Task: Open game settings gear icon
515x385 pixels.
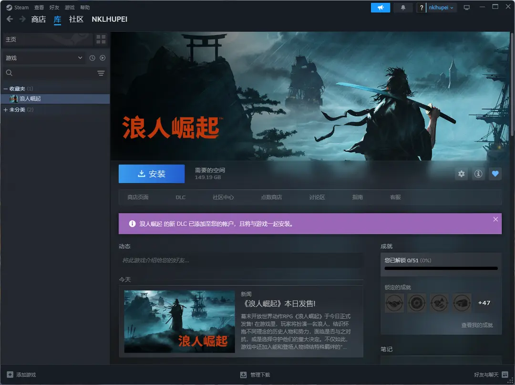Action: point(462,174)
